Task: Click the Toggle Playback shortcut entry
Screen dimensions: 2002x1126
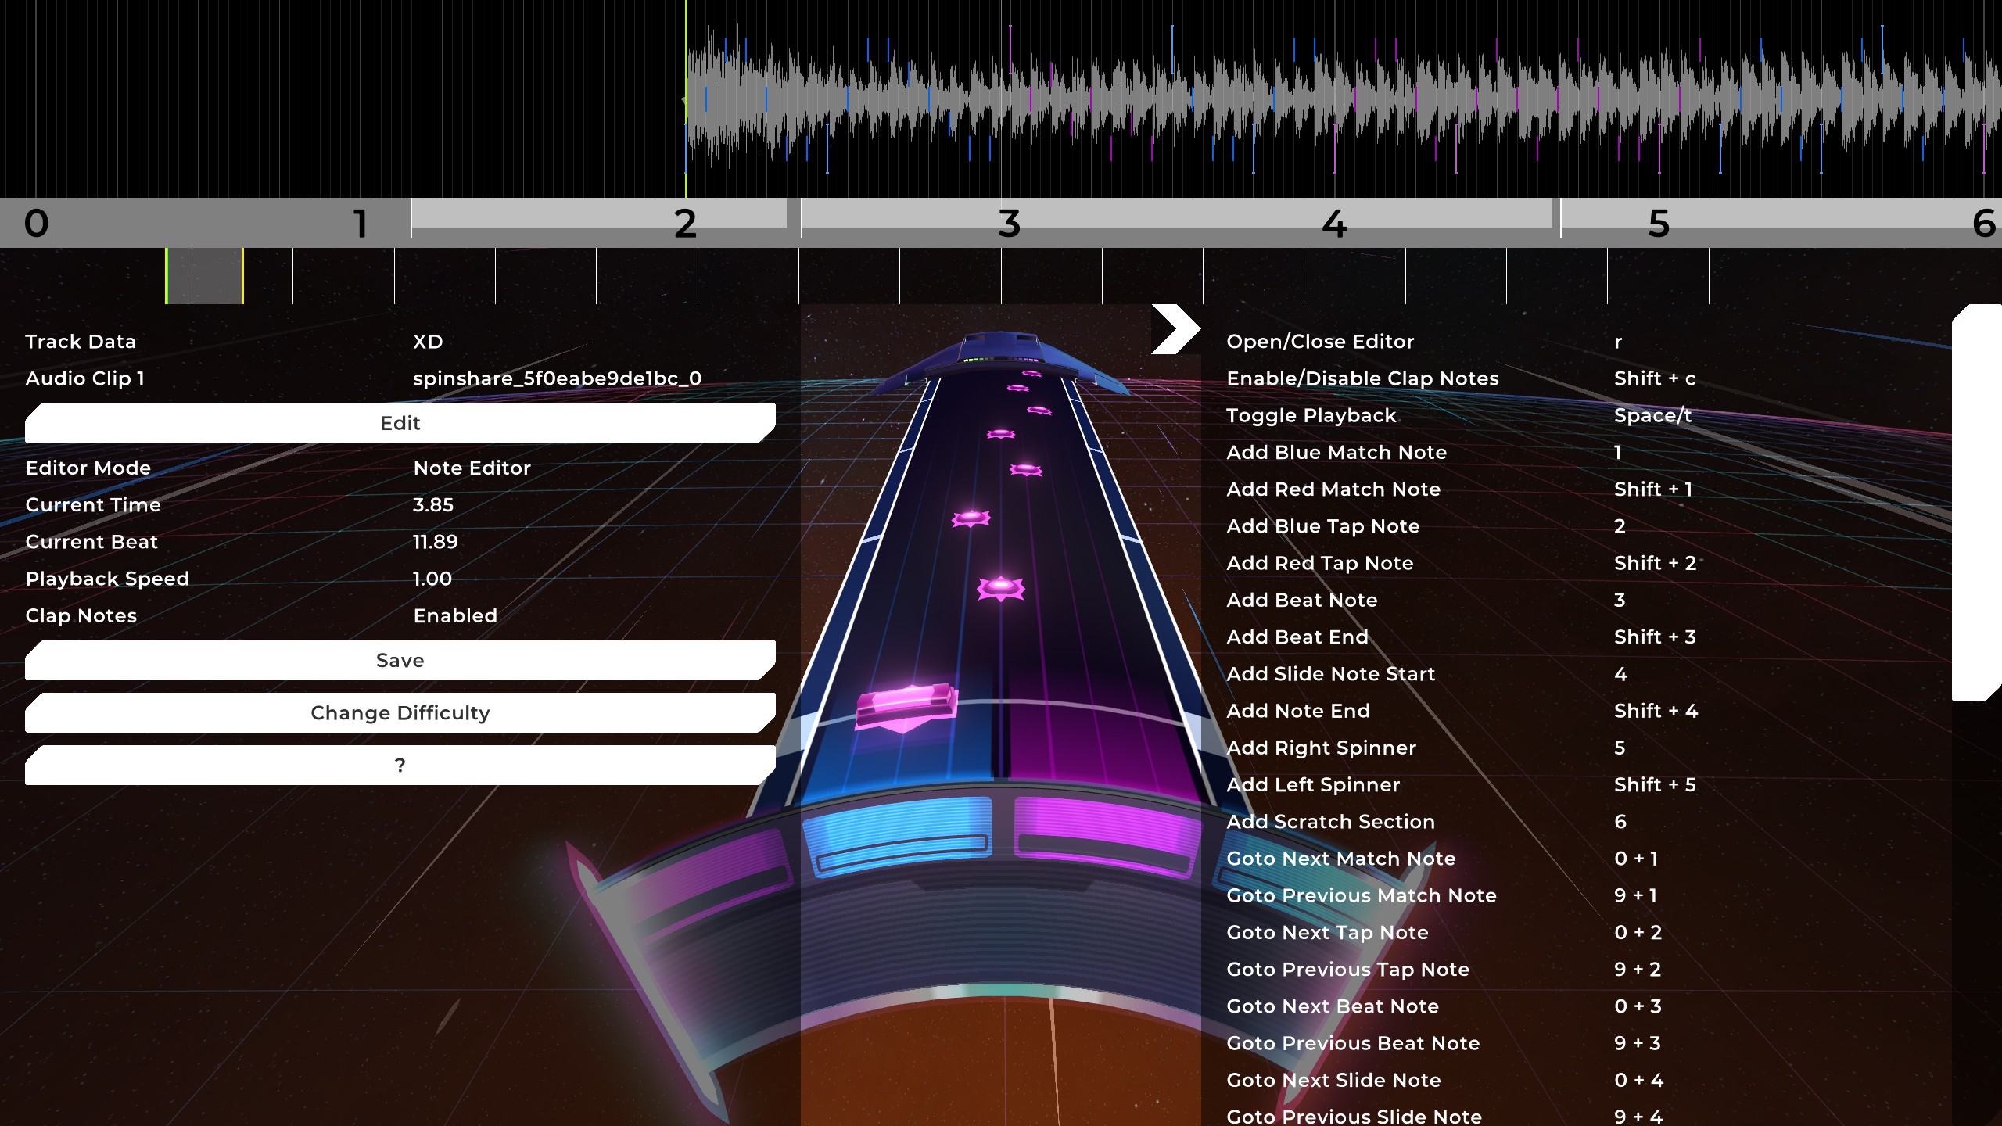Action: (x=1311, y=416)
